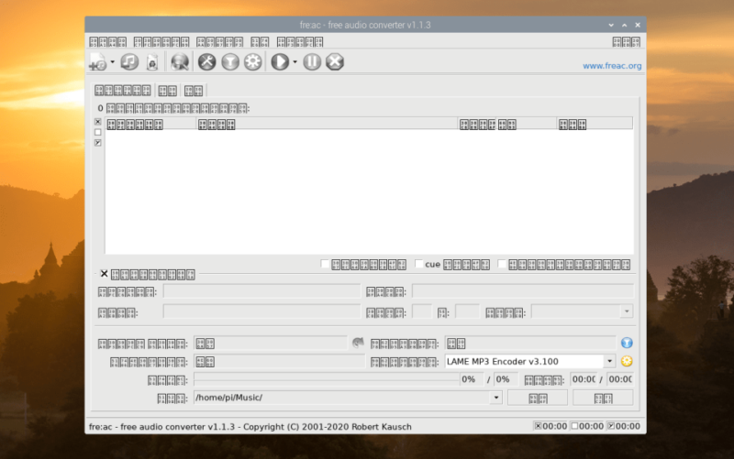
Task: Click the year field
Action: (x=467, y=311)
